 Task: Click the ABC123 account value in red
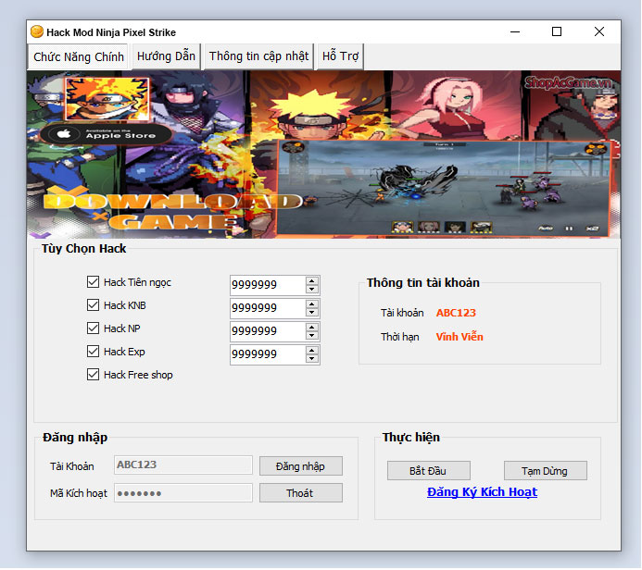tap(456, 313)
